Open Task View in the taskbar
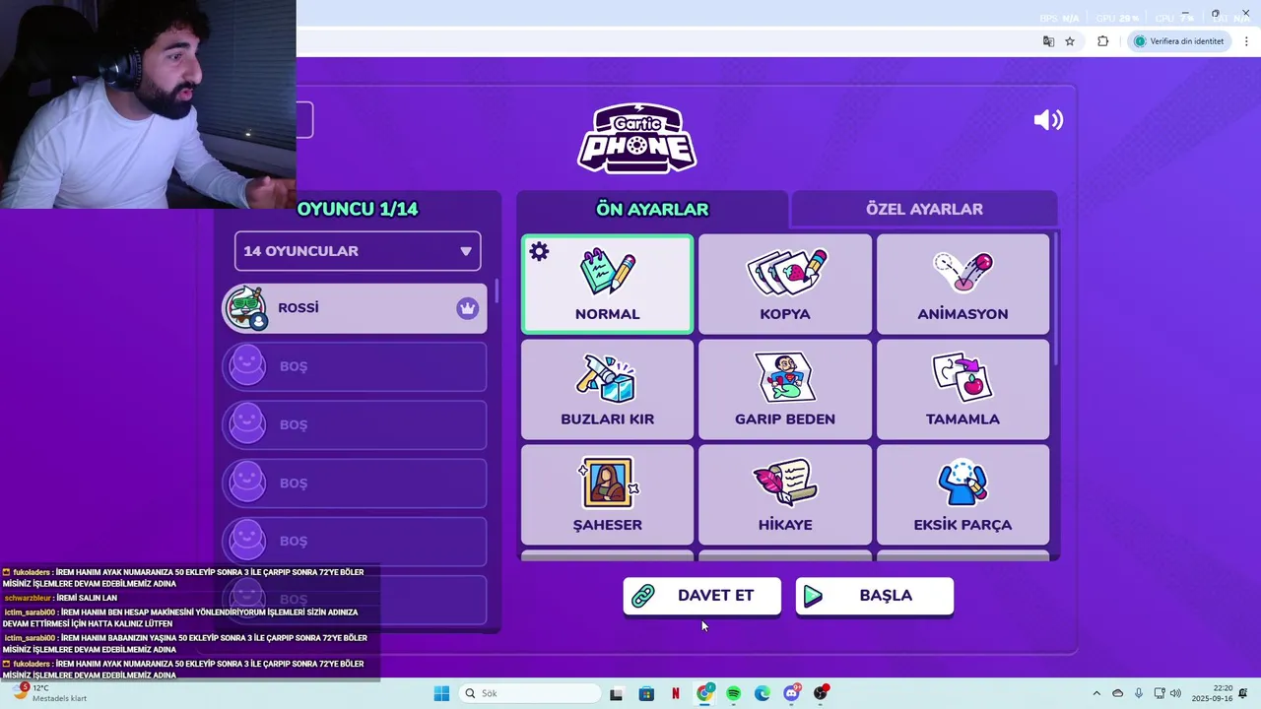1261x709 pixels. pos(616,693)
